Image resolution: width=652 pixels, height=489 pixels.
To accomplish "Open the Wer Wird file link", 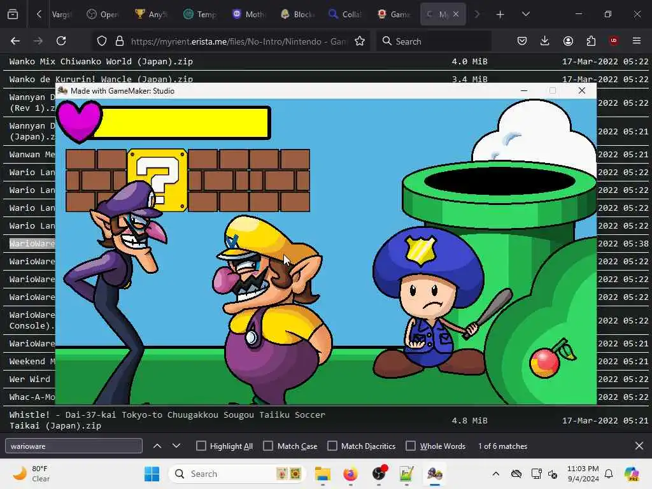I will [29, 379].
